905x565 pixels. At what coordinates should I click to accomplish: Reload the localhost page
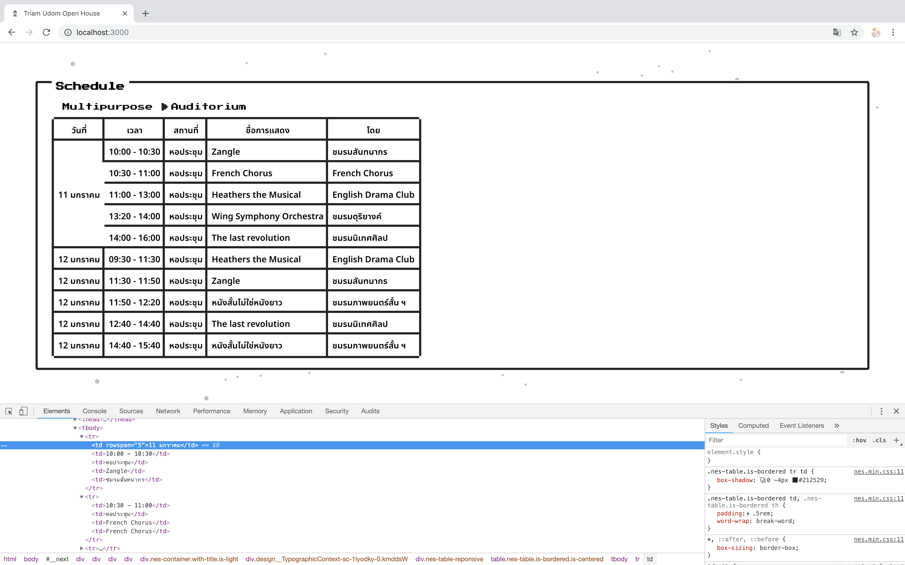pos(46,33)
